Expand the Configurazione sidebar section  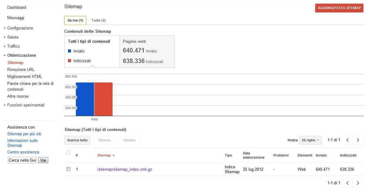(20, 28)
